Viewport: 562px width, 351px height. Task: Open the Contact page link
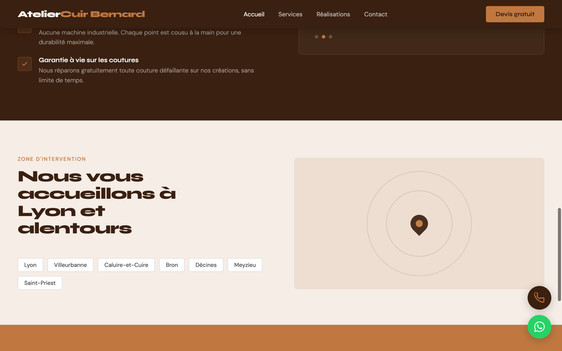(376, 14)
